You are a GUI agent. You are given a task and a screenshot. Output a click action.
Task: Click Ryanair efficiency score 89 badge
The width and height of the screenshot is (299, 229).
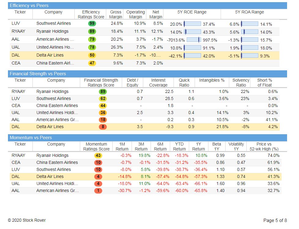[x=92, y=31]
